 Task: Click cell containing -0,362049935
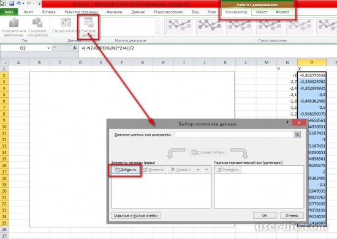(312, 88)
